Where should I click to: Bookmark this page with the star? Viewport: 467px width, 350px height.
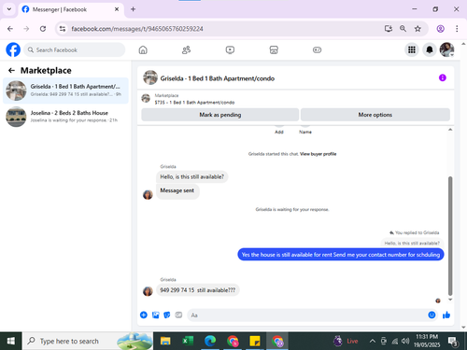(417, 29)
